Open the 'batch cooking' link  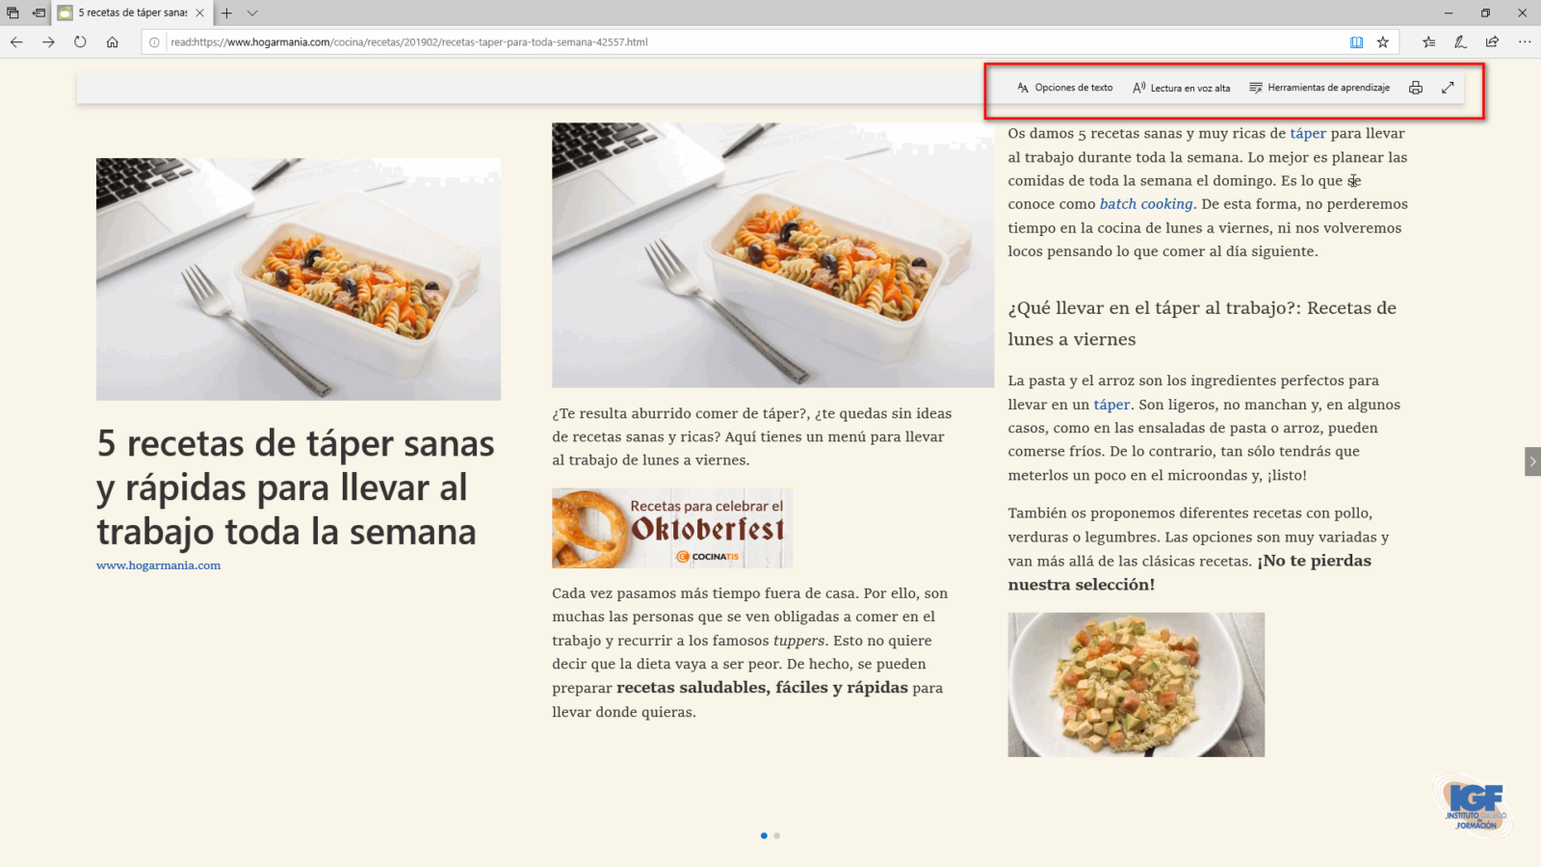click(x=1146, y=204)
